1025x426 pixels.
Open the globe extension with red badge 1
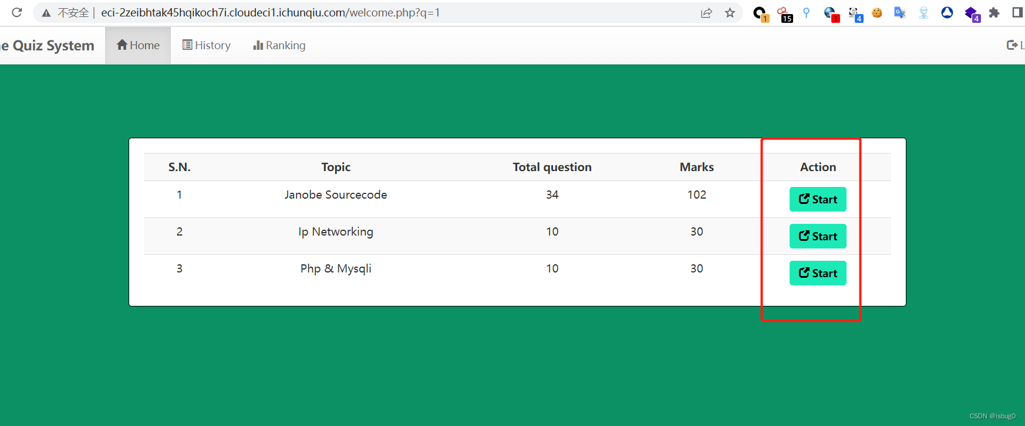pyautogui.click(x=831, y=13)
